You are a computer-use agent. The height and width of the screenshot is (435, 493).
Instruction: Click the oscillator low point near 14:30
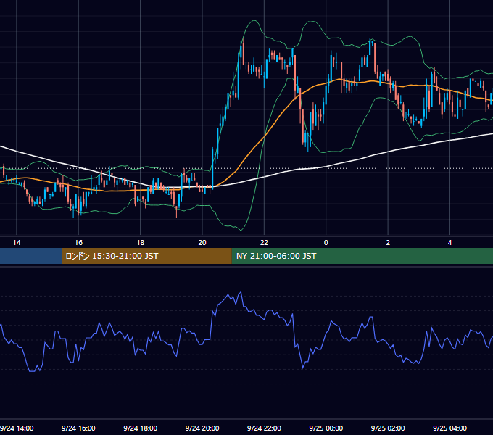point(31,371)
